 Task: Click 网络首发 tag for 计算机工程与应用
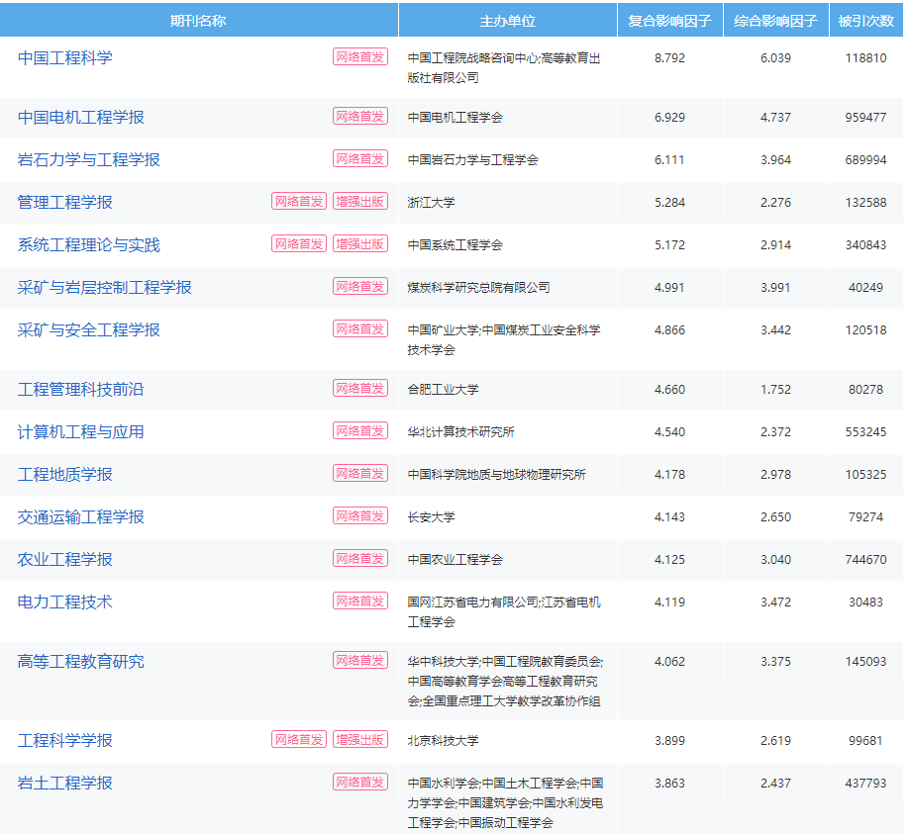[360, 430]
